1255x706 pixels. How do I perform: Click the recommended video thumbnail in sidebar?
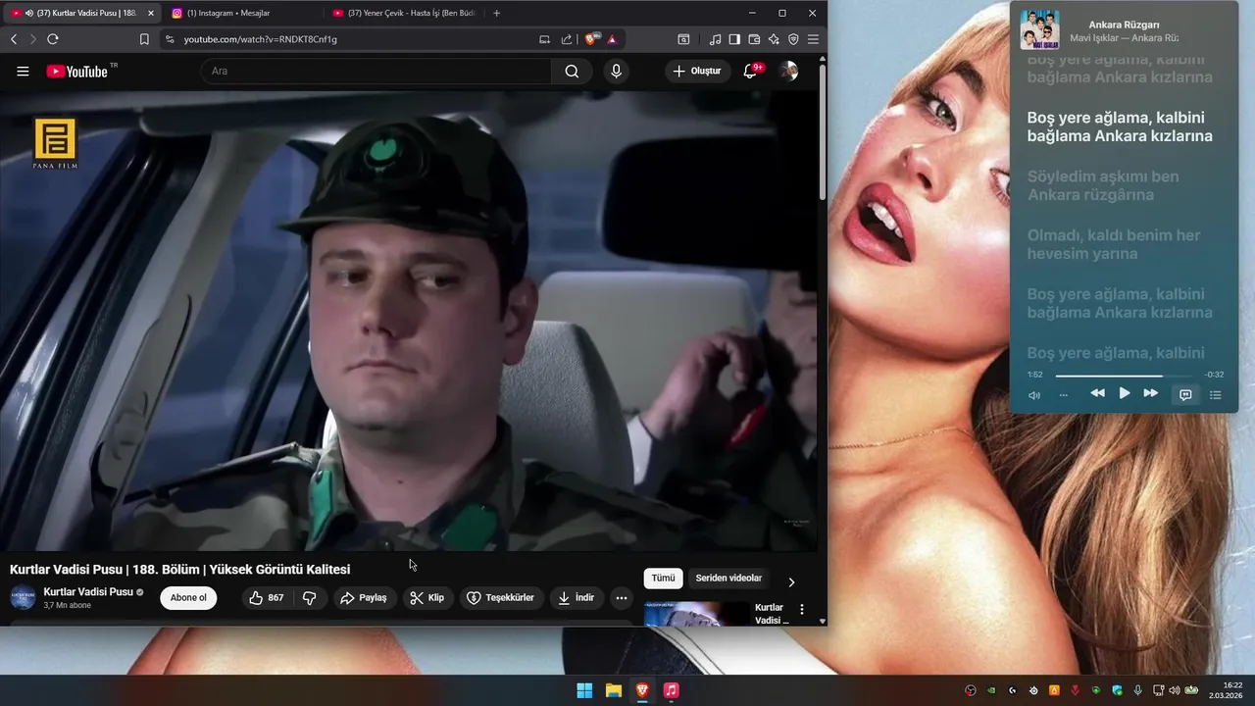click(x=696, y=614)
